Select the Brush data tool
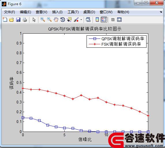 pyautogui.click(x=76, y=20)
